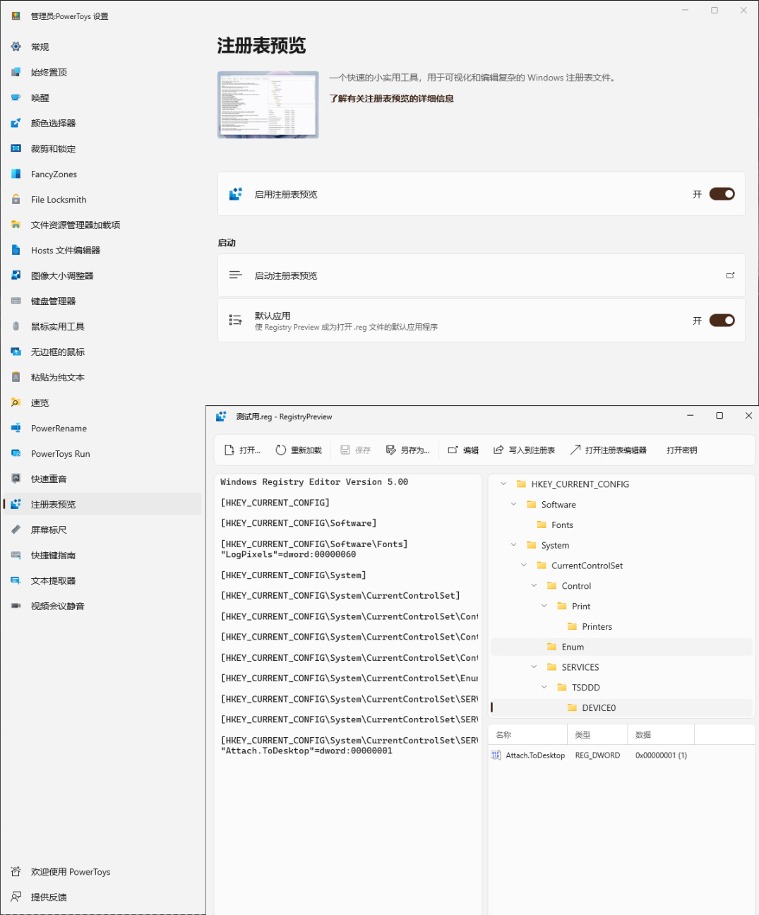Open the 裁剪和锁定 module icon
759x915 pixels.
(16, 148)
